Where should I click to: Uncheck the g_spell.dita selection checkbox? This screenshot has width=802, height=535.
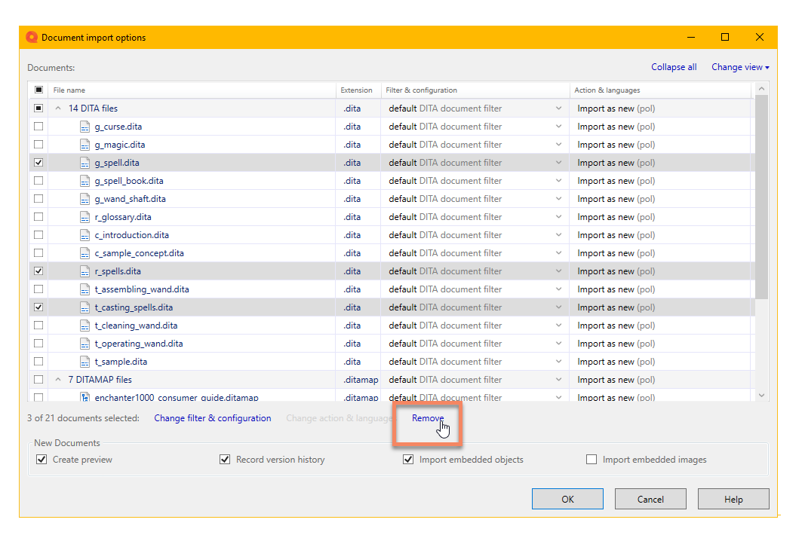coord(38,162)
